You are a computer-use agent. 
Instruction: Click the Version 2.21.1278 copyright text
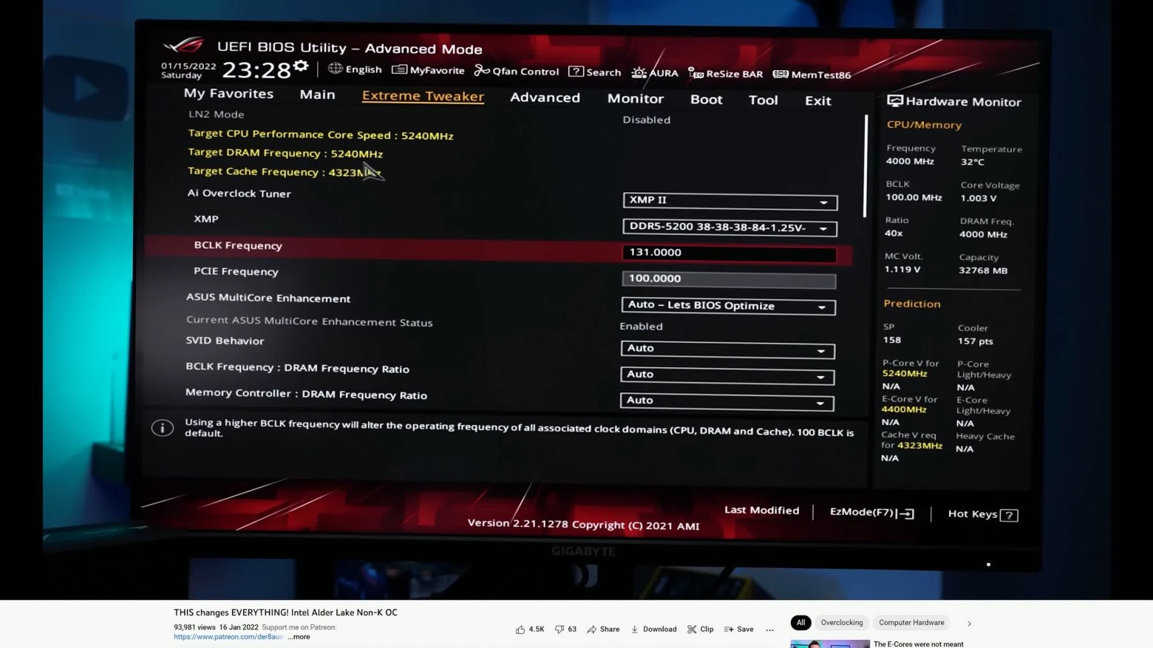pyautogui.click(x=583, y=525)
